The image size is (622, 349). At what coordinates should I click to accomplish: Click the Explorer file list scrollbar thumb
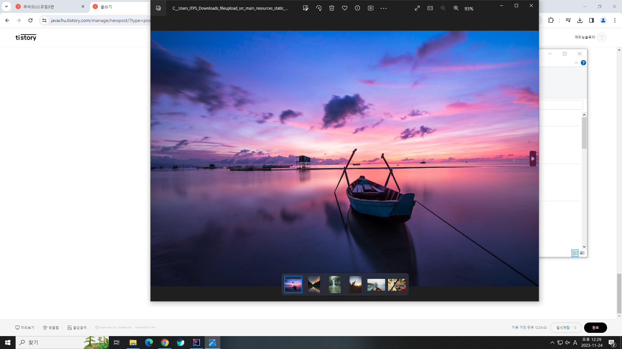584,133
